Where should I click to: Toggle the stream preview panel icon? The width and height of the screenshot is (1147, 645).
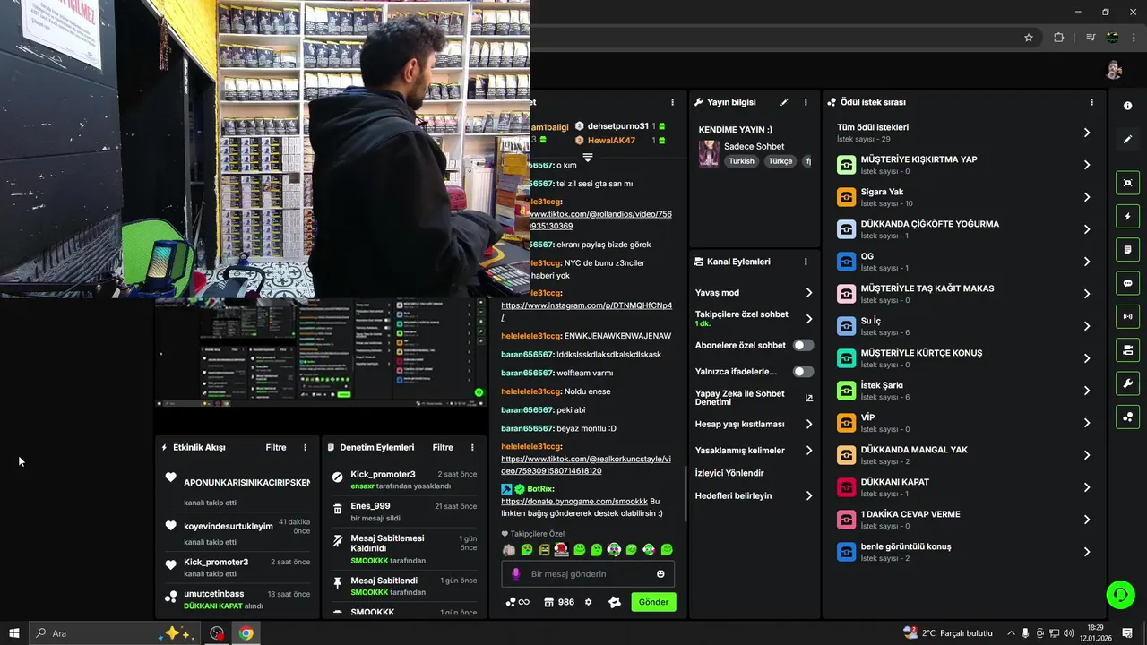point(1127,183)
